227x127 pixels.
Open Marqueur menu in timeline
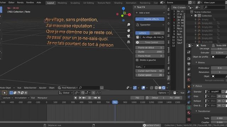42,98
